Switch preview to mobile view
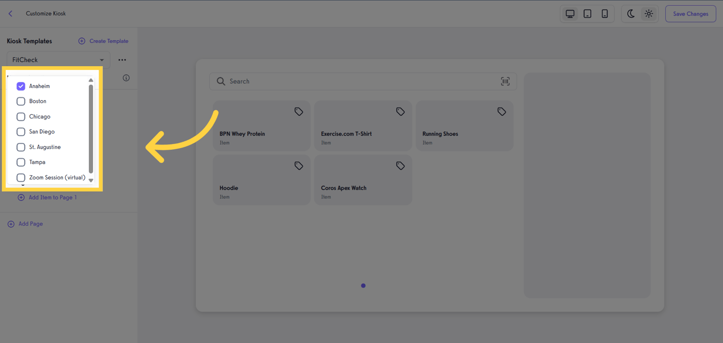Viewport: 723px width, 343px height. (x=604, y=13)
